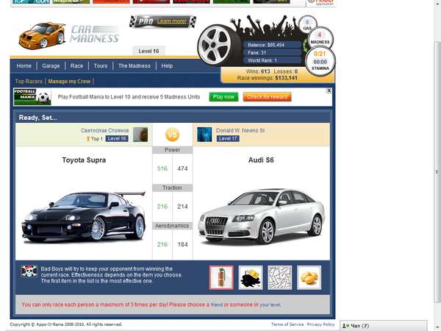This screenshot has height=331, width=441.
Task: Open Donald W. Nevins Sr profile link
Action: click(240, 130)
